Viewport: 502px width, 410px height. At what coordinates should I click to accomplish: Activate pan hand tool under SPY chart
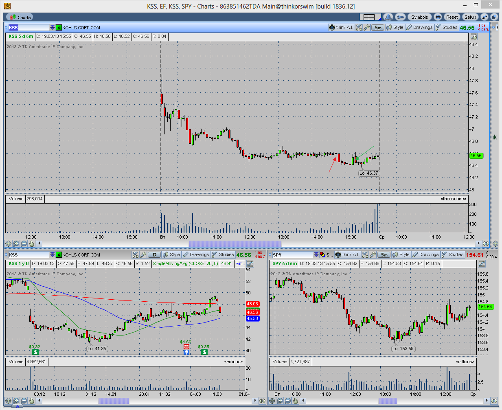pos(295,401)
